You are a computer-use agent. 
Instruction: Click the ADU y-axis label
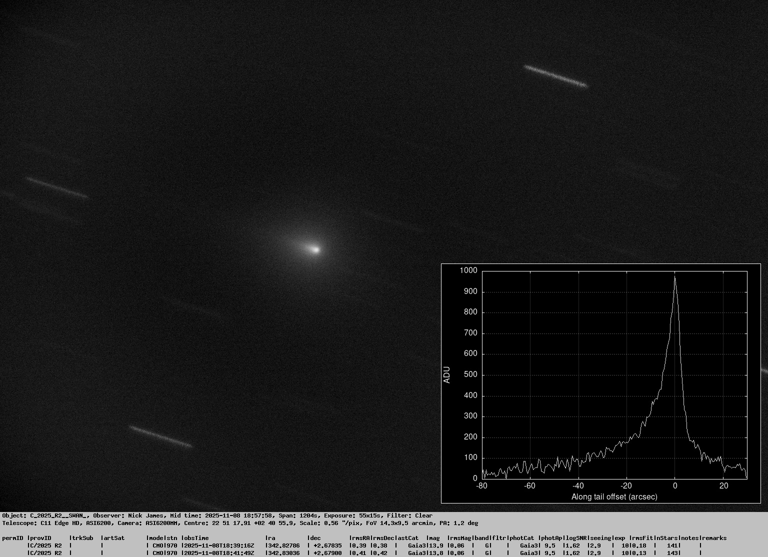[x=447, y=375]
